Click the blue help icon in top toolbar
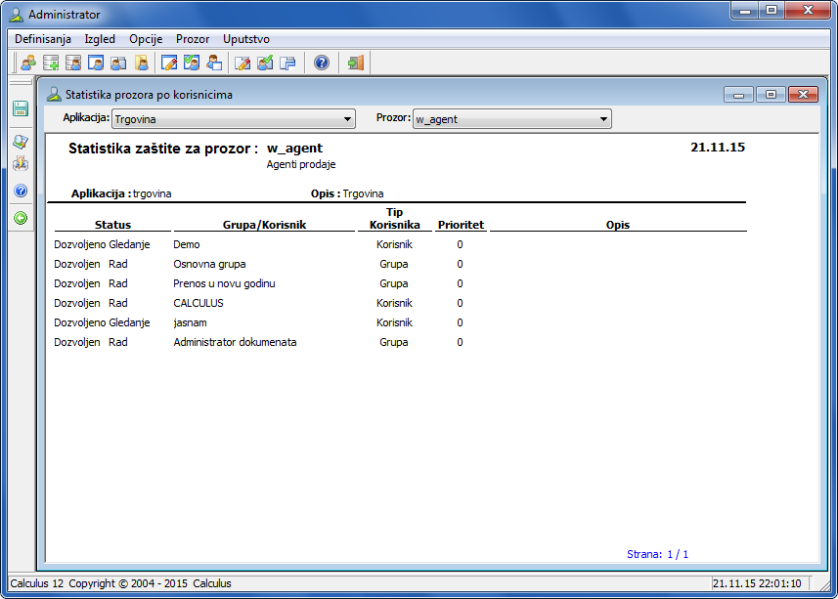The image size is (838, 599). pos(321,64)
